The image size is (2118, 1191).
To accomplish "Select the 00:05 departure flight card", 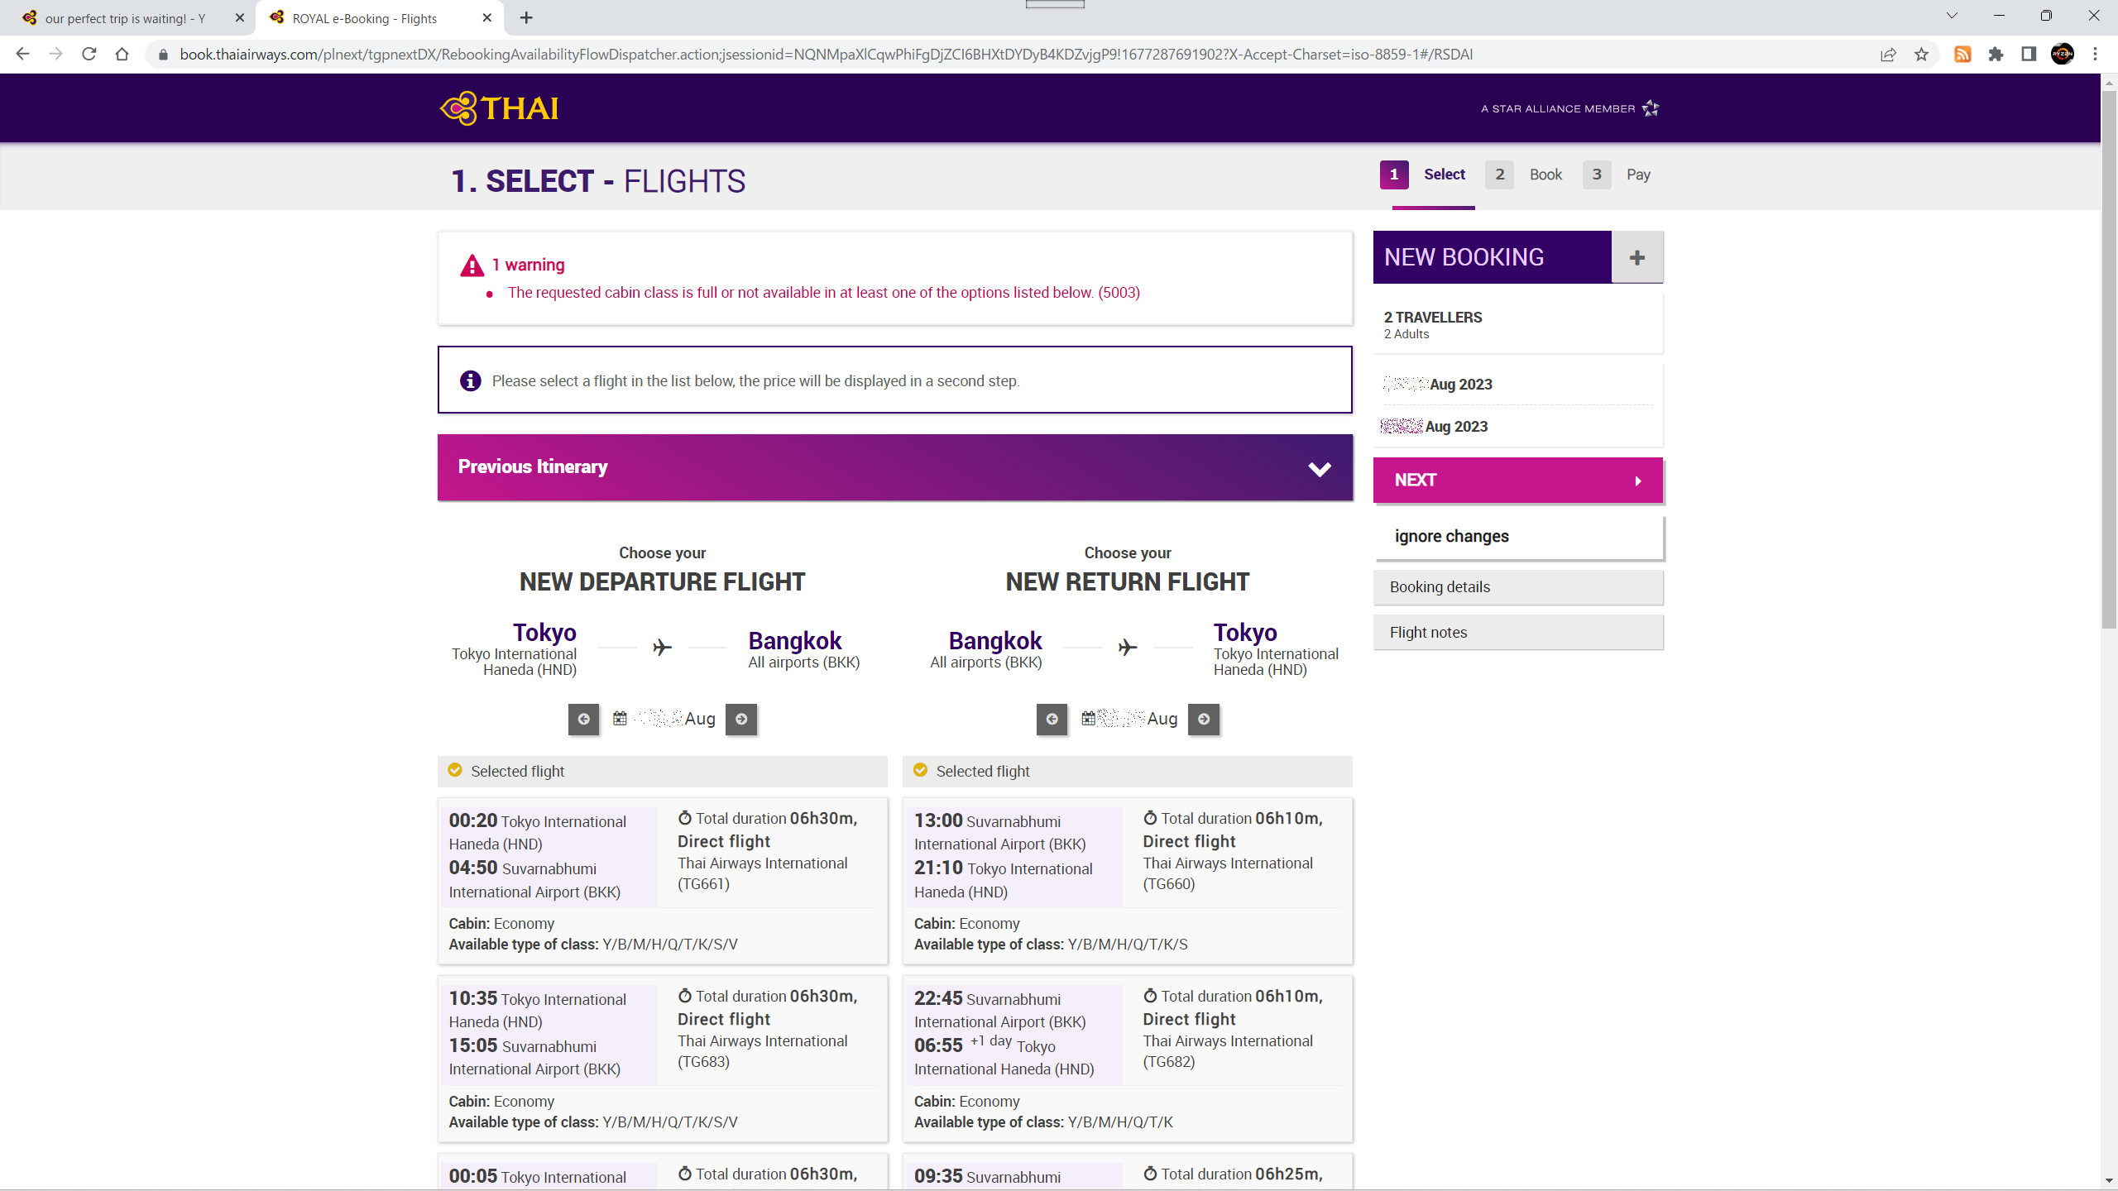I will coord(662,1173).
